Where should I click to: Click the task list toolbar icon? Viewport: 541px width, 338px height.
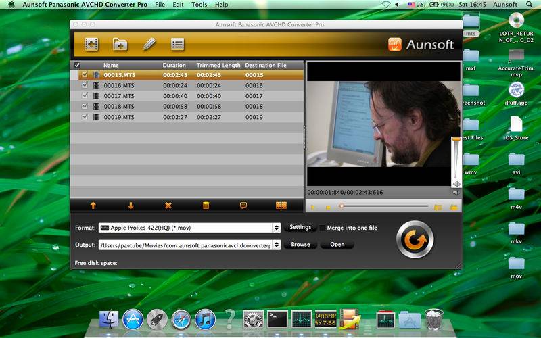tap(177, 45)
